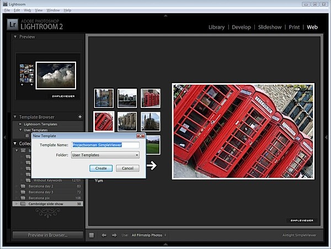Open the All Filmstrip Photos dropdown

pyautogui.click(x=149, y=235)
